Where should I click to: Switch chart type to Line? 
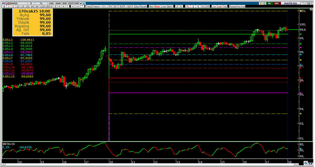pos(164,6)
